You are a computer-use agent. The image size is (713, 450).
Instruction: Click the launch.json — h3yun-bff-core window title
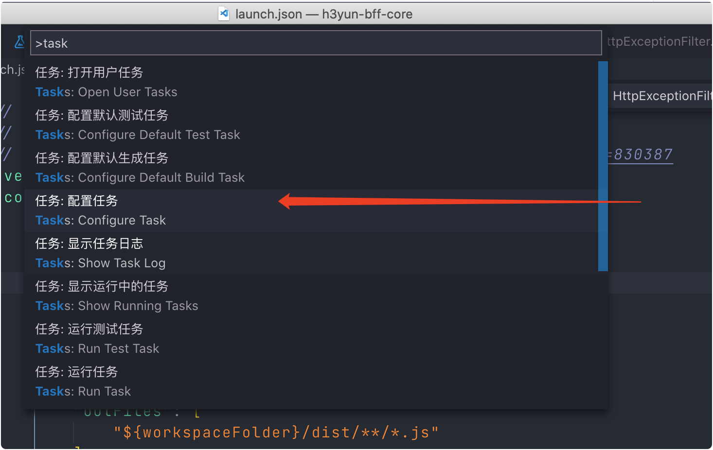click(324, 14)
